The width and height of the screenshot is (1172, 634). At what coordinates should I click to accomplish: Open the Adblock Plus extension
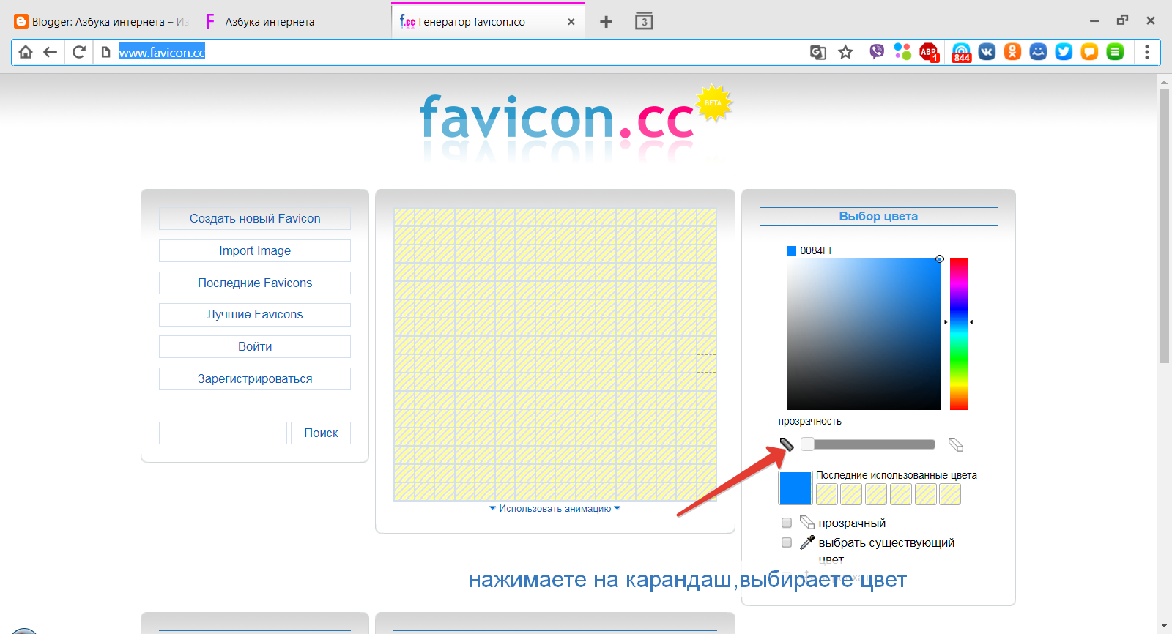point(929,52)
